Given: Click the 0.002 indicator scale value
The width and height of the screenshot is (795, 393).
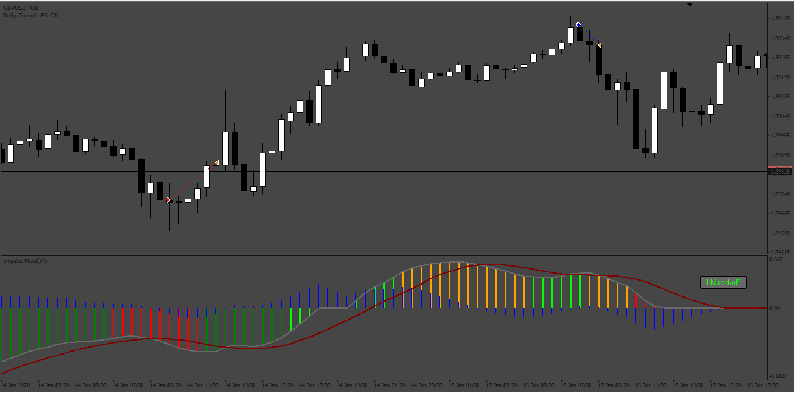Looking at the screenshot, I should pyautogui.click(x=776, y=259).
